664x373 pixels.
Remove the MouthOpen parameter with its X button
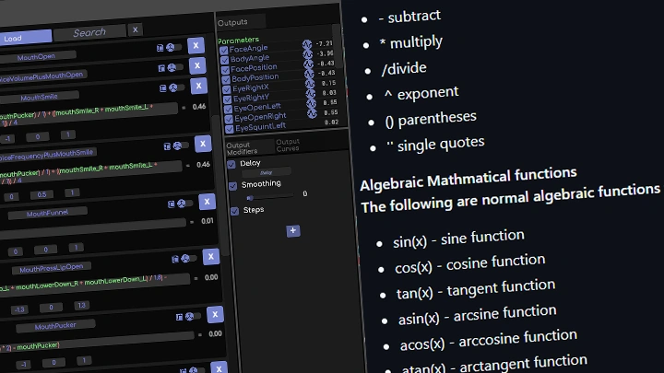tap(196, 46)
